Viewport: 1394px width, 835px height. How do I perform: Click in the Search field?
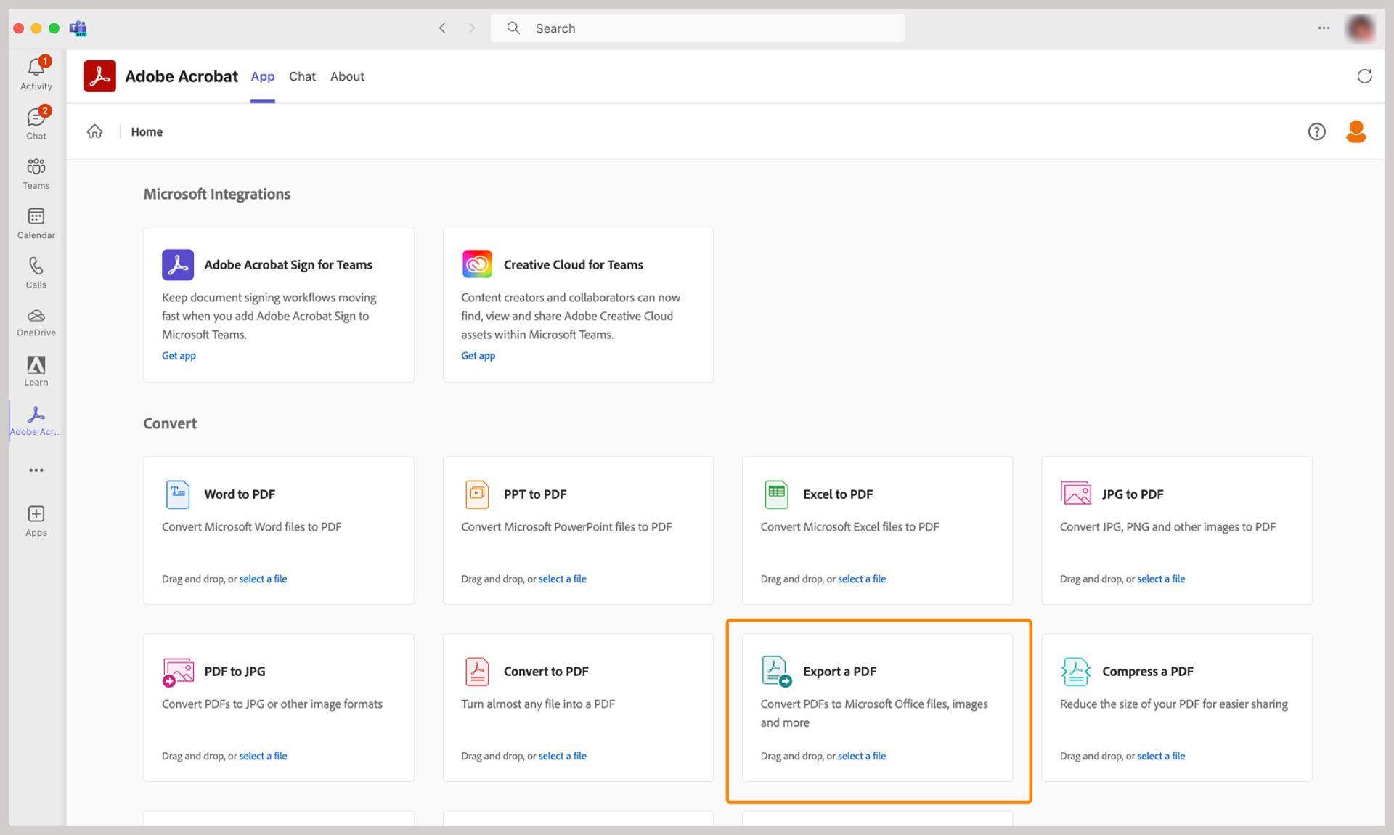[697, 28]
